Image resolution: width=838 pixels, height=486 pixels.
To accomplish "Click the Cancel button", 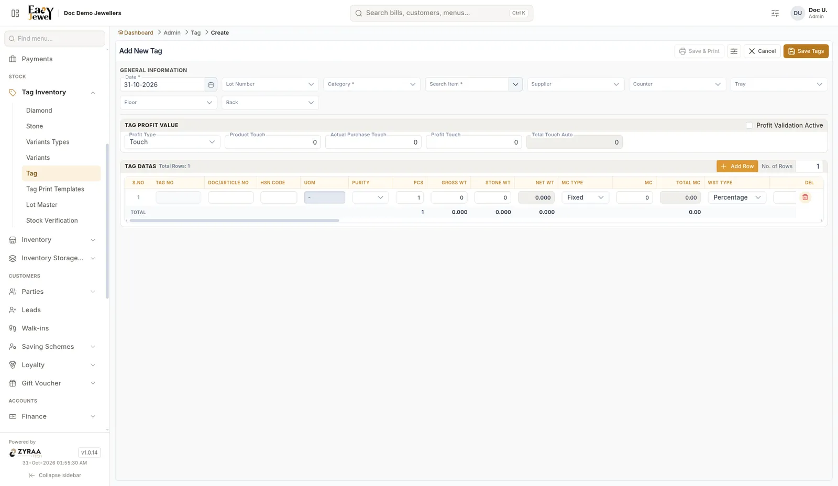I will (762, 51).
